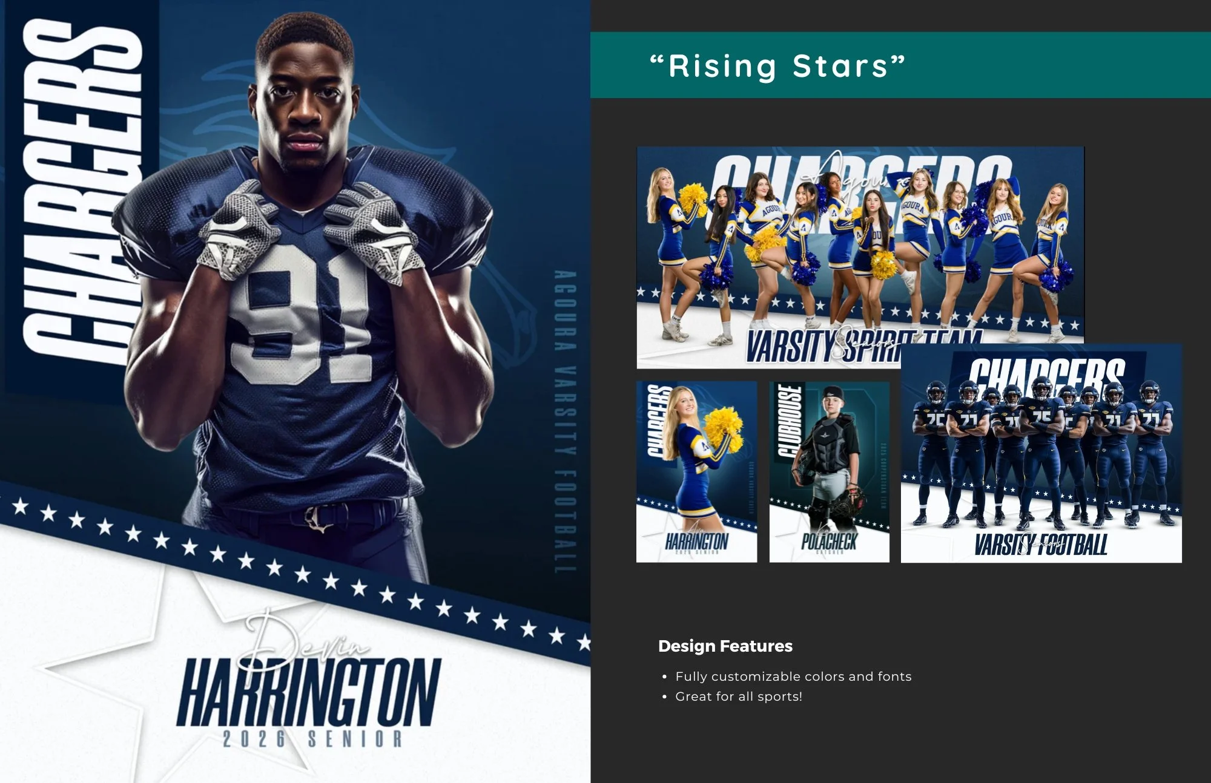
Task: Open the Varsity Football team group thumbnail
Action: click(x=1041, y=454)
